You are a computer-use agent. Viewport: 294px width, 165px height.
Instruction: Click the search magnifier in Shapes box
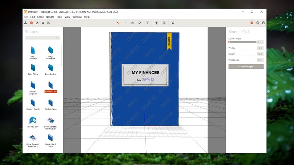(58, 38)
